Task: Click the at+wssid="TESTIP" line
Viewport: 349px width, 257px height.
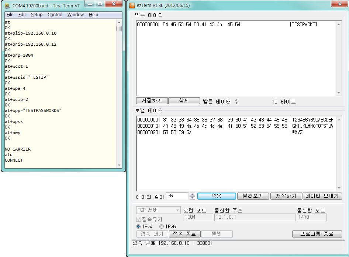Action: point(27,78)
